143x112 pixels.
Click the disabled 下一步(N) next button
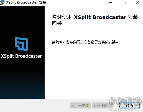click(103, 105)
